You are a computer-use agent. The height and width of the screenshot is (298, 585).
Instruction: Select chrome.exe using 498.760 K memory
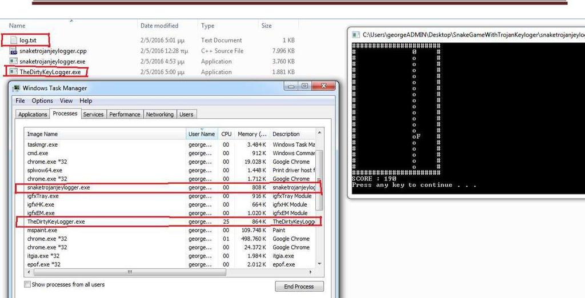point(170,239)
